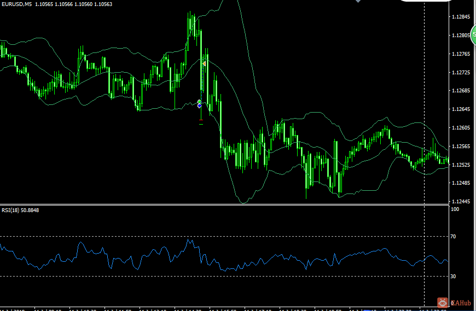476x311 pixels.
Task: Click price scale label 1.12605
Action: point(461,127)
